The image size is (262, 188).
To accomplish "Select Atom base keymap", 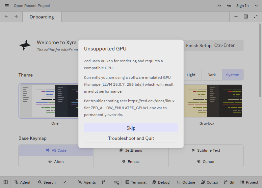I will click(56, 162).
